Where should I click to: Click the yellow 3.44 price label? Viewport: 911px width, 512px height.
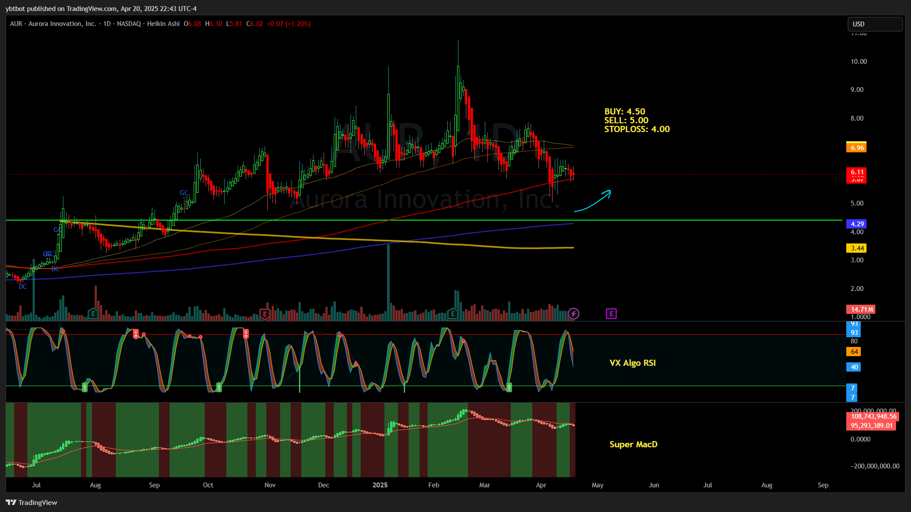click(856, 248)
